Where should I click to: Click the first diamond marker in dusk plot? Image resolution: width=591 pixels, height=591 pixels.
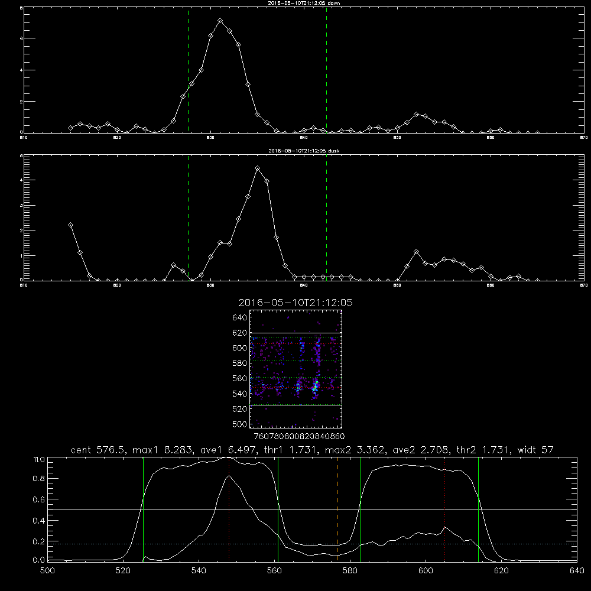point(70,225)
